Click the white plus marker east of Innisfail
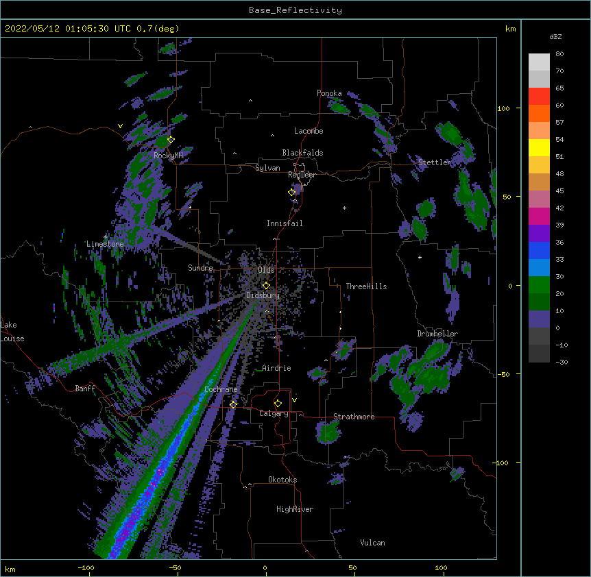 (x=420, y=257)
